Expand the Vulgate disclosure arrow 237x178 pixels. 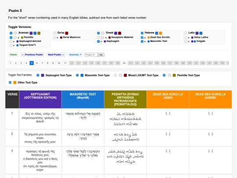[x=189, y=41]
